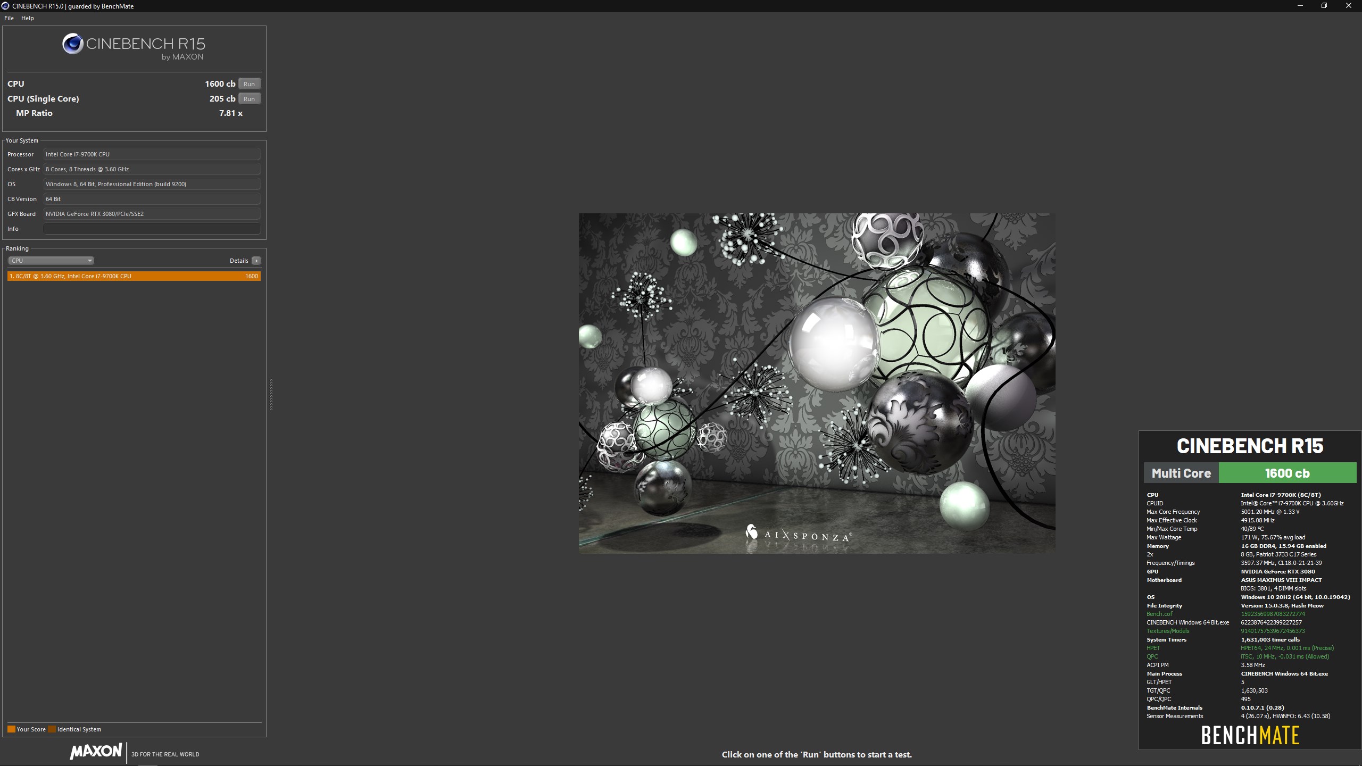Image resolution: width=1362 pixels, height=766 pixels.
Task: Click the ASUS MAXIMUS VIII IMPACT motherboard text
Action: coord(1282,580)
